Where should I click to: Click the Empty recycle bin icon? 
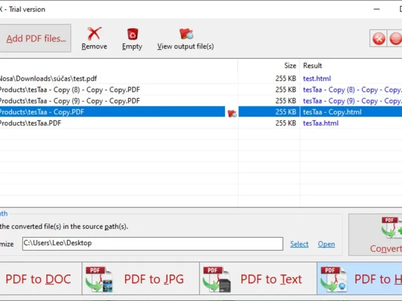(133, 34)
